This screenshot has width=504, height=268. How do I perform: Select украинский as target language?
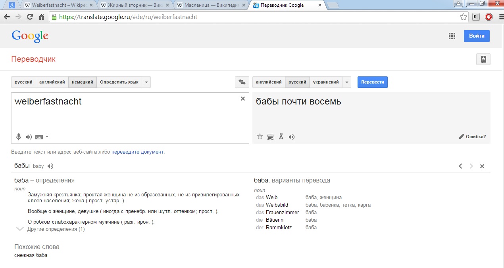point(326,82)
